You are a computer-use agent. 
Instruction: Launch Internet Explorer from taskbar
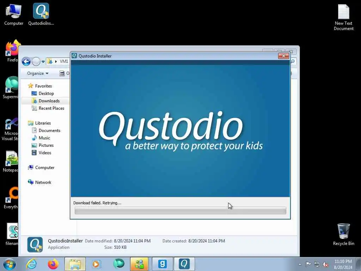[x=31, y=264]
